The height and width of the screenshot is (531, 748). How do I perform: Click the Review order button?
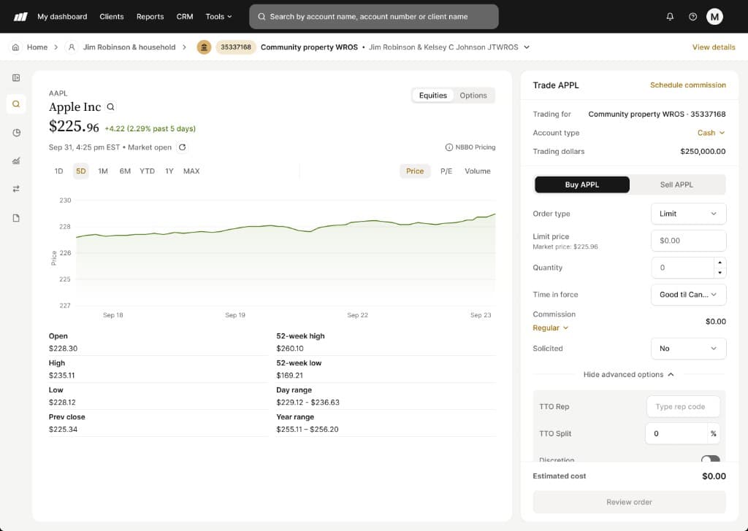pyautogui.click(x=629, y=502)
